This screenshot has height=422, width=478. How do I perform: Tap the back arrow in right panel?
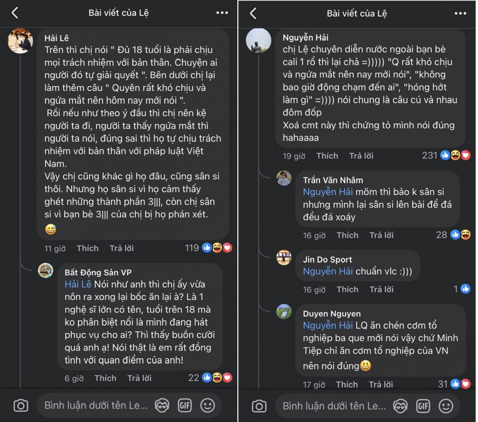click(253, 13)
